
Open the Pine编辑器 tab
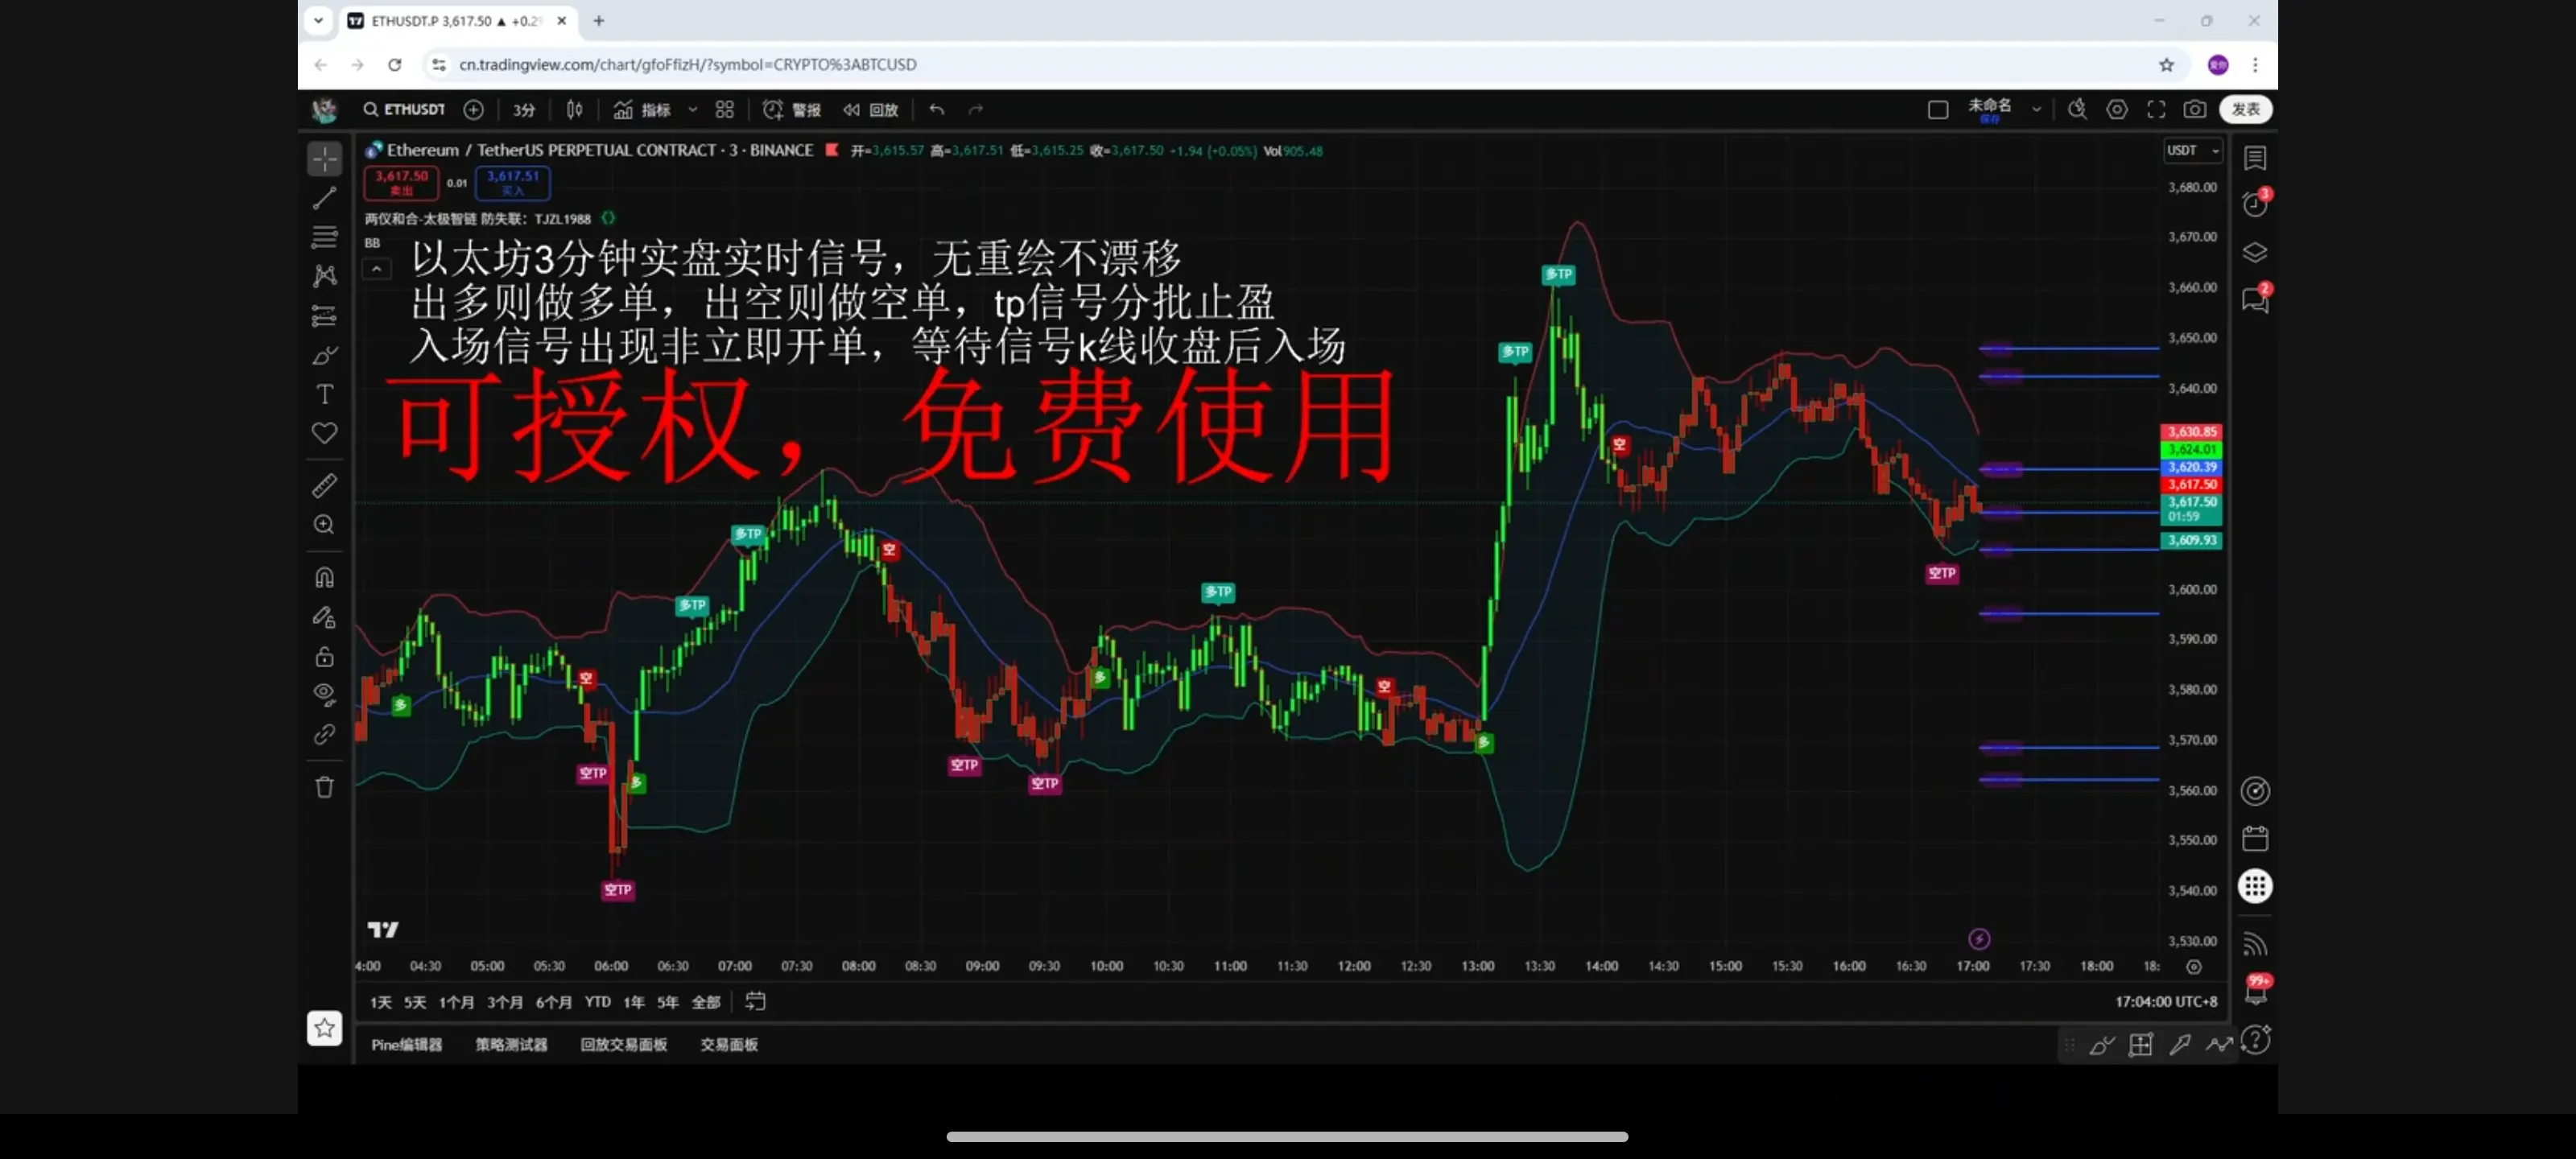tap(407, 1045)
